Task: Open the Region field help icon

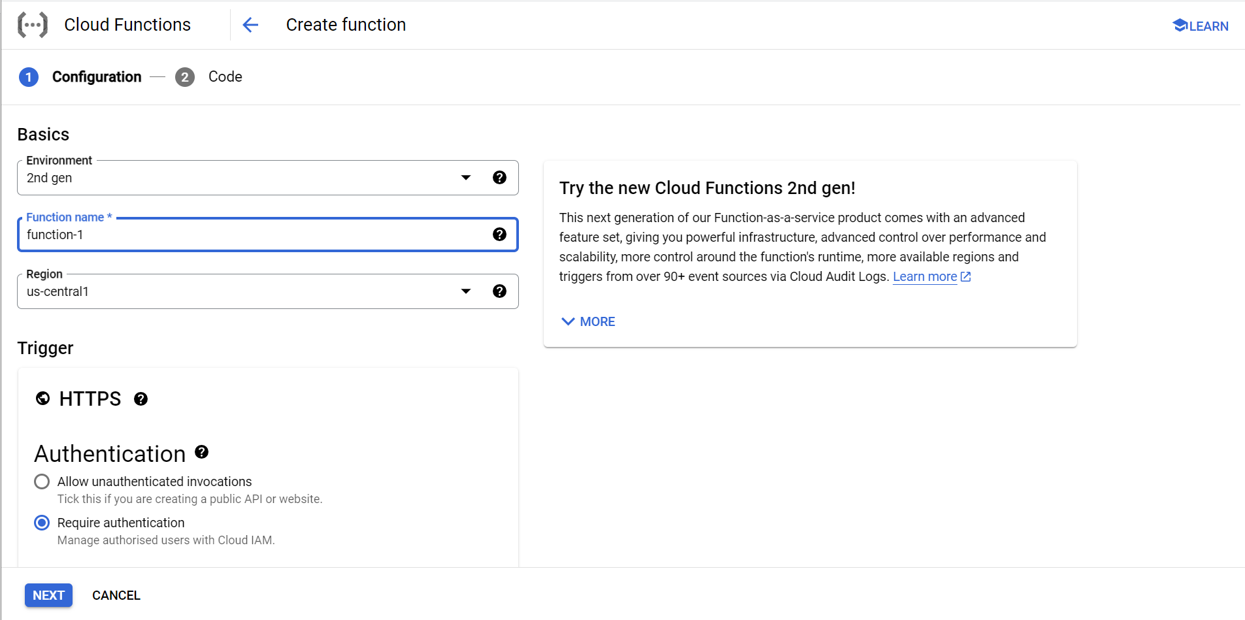Action: [499, 291]
